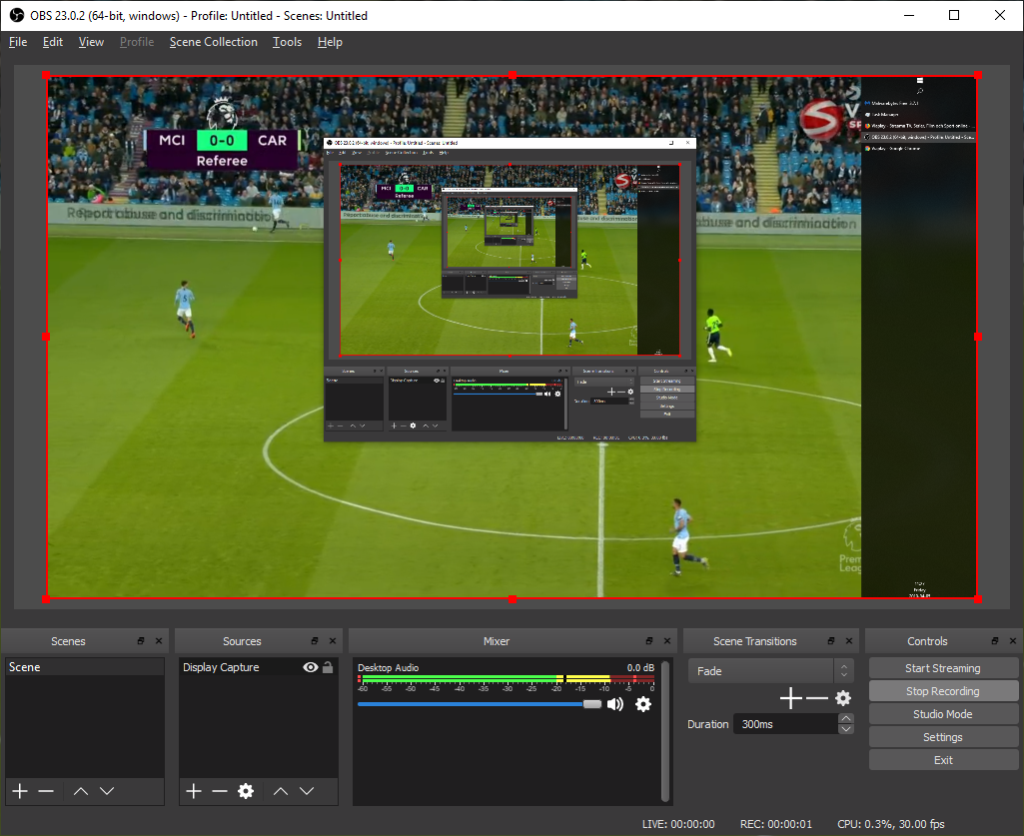Decrease transition Duration with down arrow
This screenshot has height=836, width=1024.
pos(846,729)
